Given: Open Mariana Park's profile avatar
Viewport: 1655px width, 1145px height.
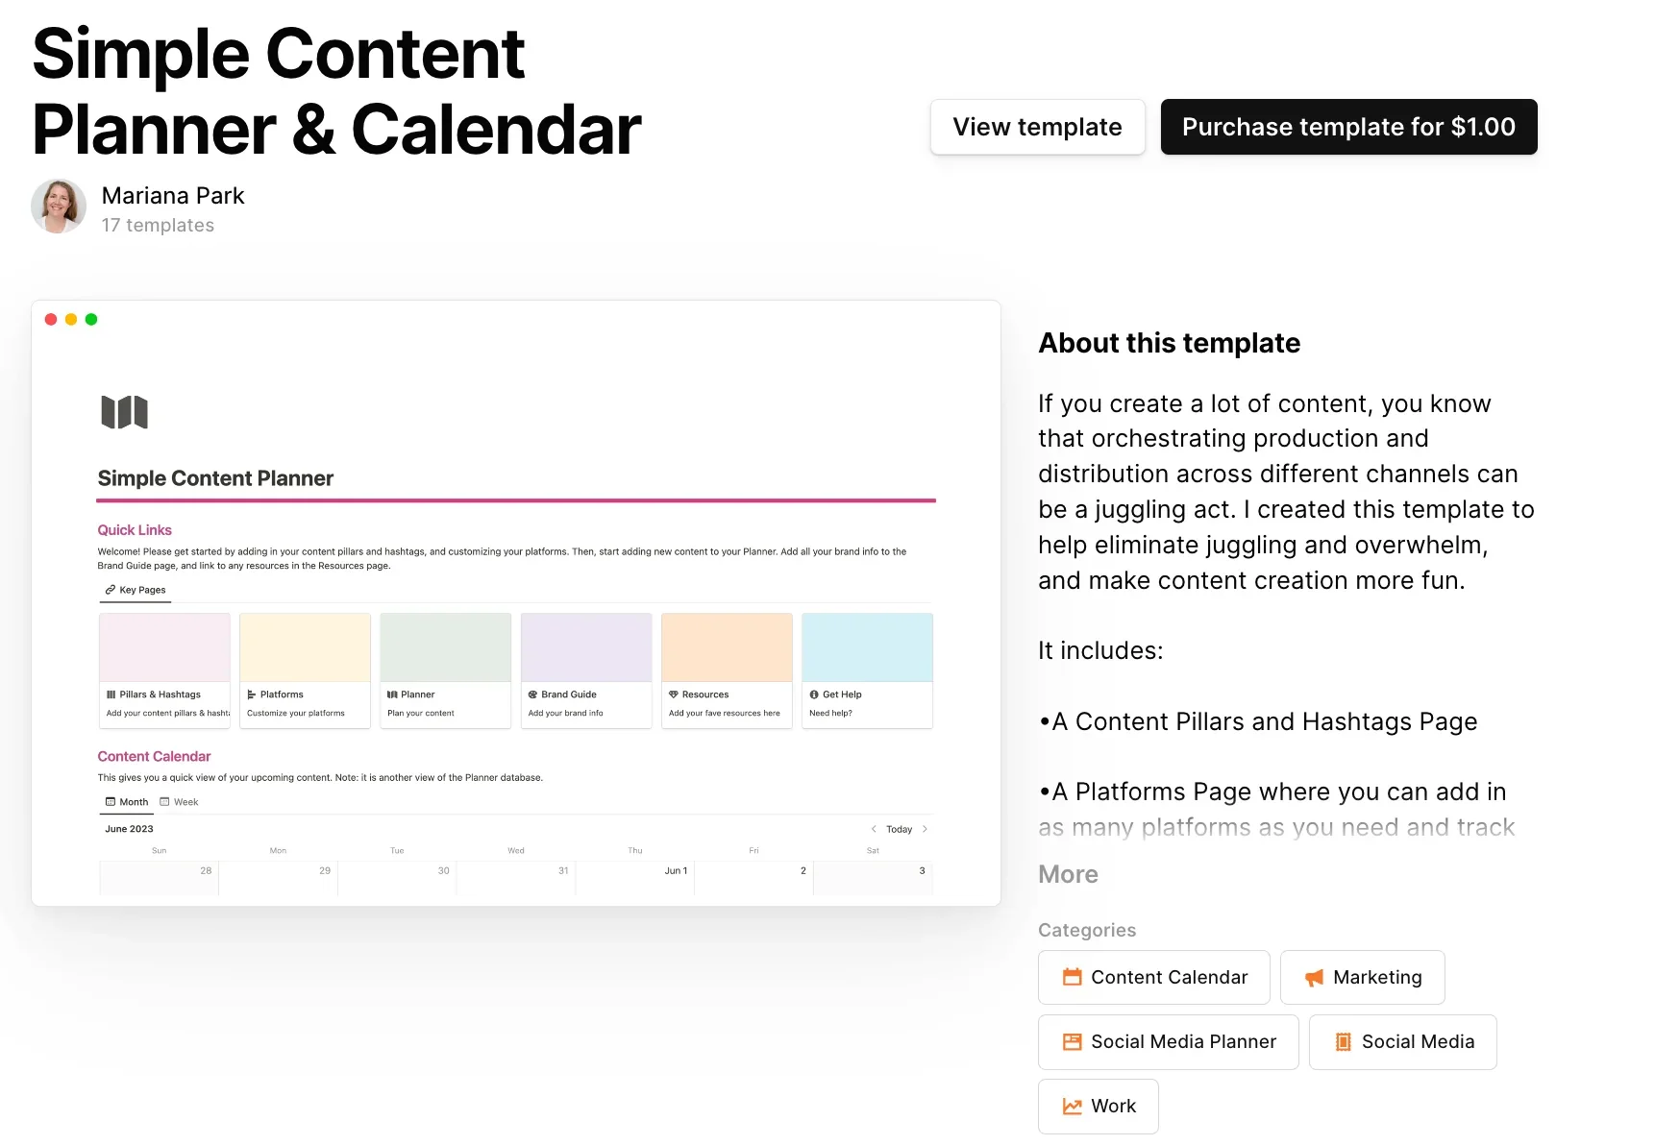Looking at the screenshot, I should pyautogui.click(x=59, y=207).
